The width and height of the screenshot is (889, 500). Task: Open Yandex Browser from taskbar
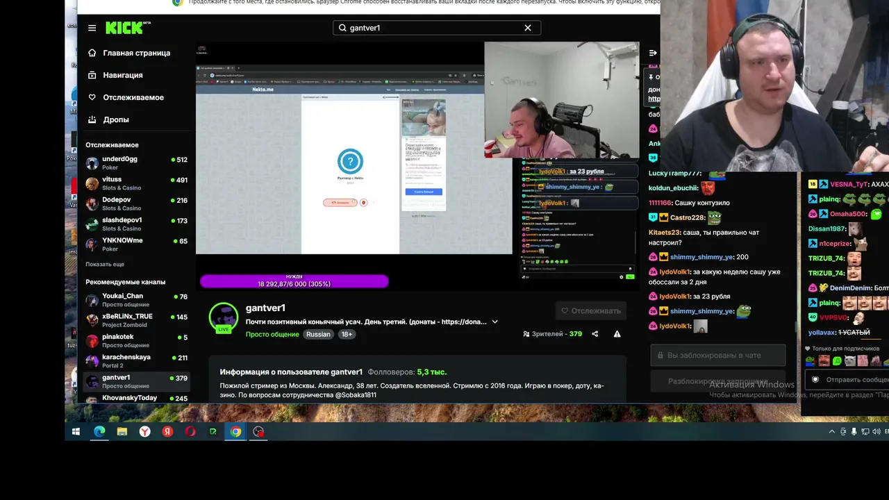tap(144, 432)
